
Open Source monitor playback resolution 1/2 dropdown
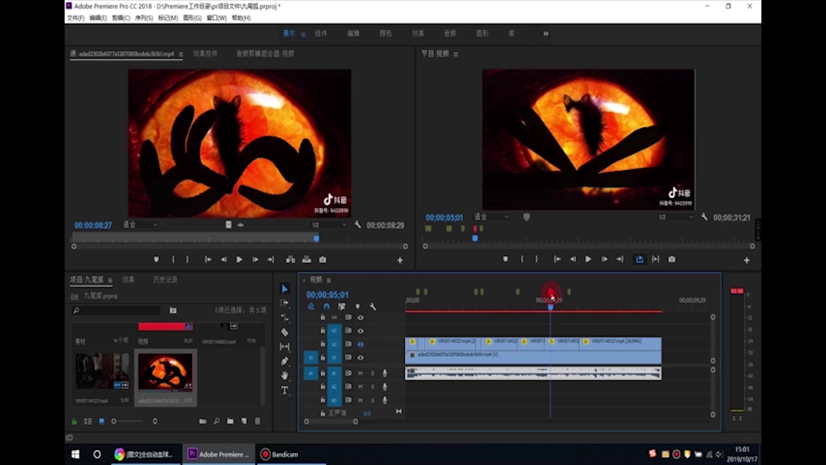pos(329,225)
